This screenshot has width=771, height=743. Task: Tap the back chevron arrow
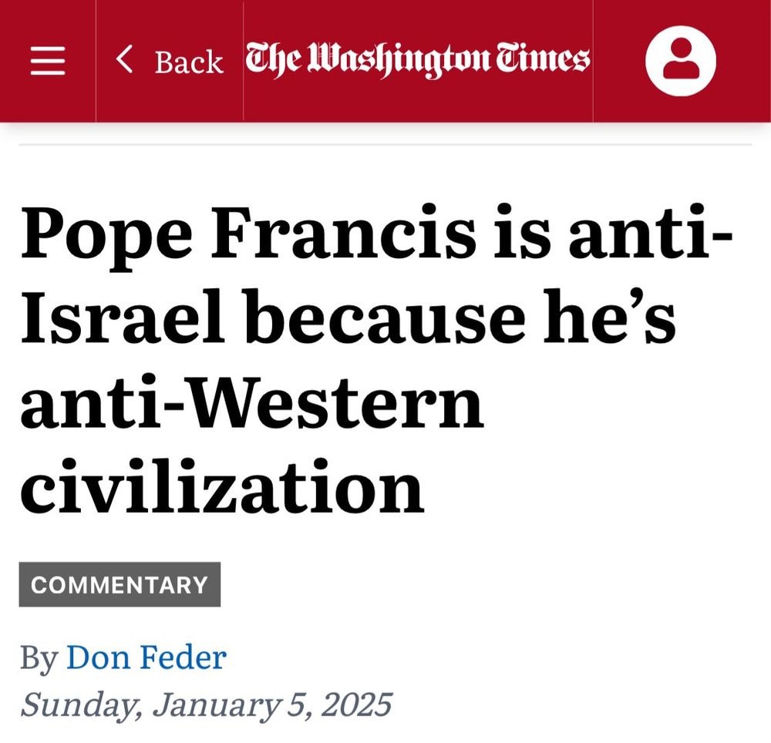[123, 60]
